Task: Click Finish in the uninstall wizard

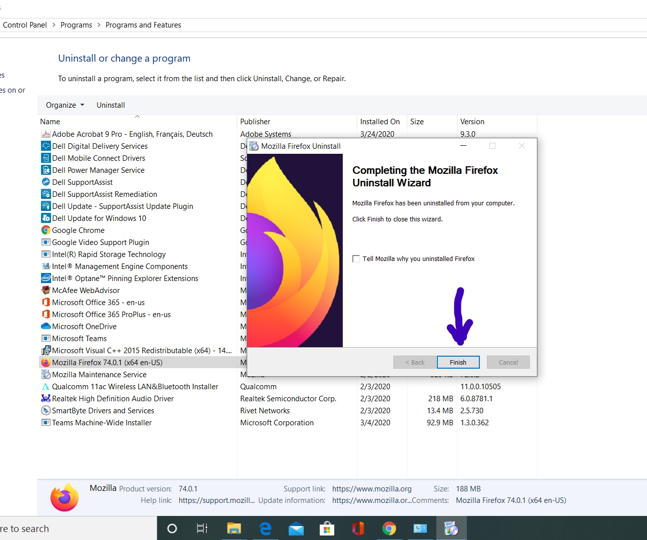Action: (458, 362)
